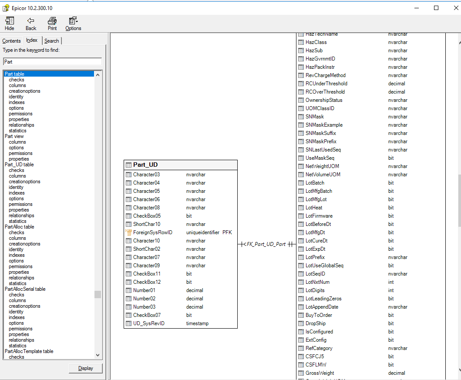Screen dimensions: 461x380
Task: Click the column icon beside BuyToOrder
Action: 301,315
